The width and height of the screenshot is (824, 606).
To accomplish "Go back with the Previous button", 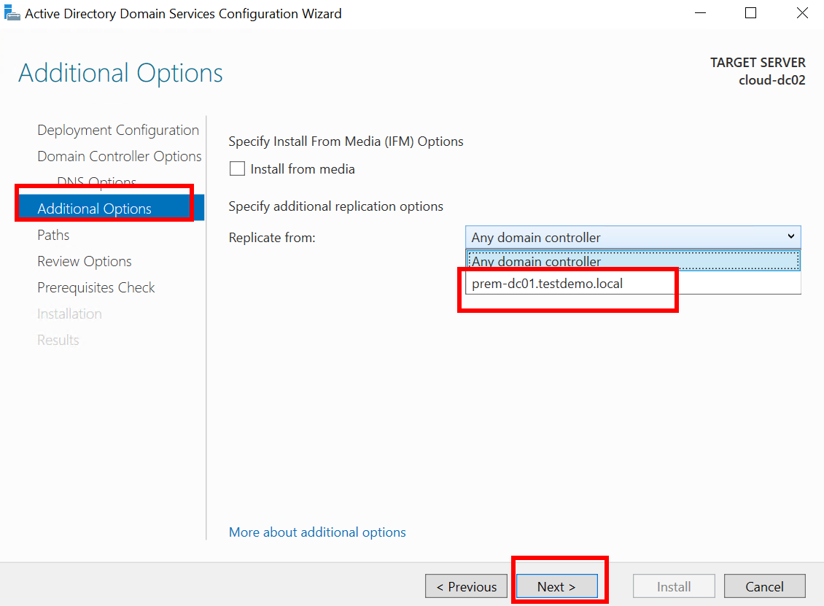I will click(466, 586).
